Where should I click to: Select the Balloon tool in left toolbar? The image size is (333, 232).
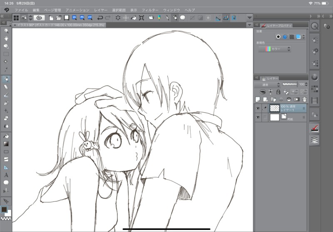(x=6, y=183)
